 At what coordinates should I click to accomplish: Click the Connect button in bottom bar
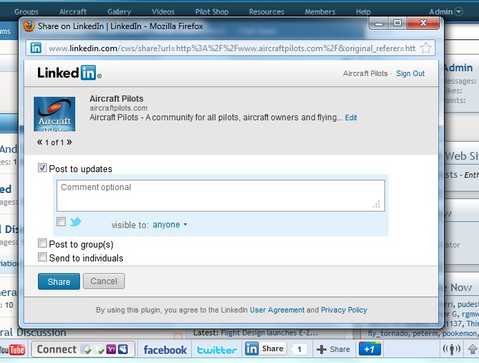(x=83, y=349)
